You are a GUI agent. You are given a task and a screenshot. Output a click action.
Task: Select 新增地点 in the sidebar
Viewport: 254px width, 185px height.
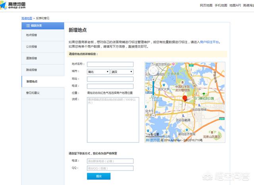(43, 81)
